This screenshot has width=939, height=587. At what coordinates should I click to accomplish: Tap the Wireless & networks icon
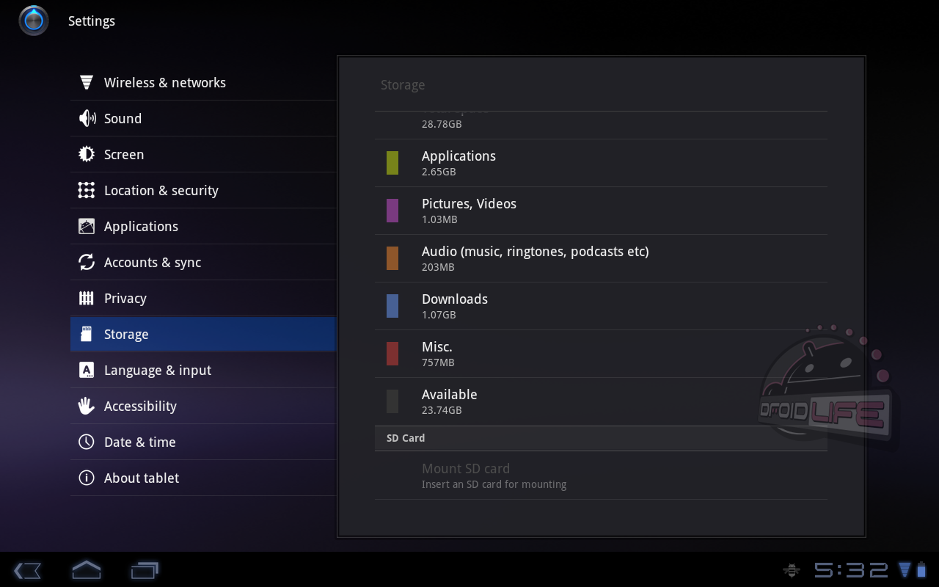click(87, 82)
